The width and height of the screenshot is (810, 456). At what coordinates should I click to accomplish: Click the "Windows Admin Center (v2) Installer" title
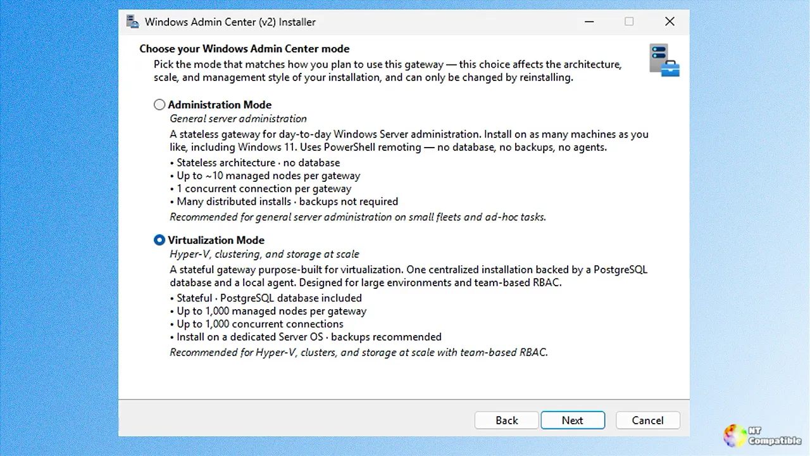230,22
